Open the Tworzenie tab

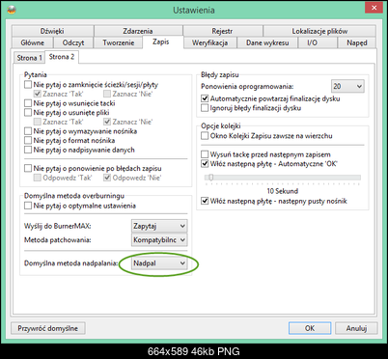(118, 42)
